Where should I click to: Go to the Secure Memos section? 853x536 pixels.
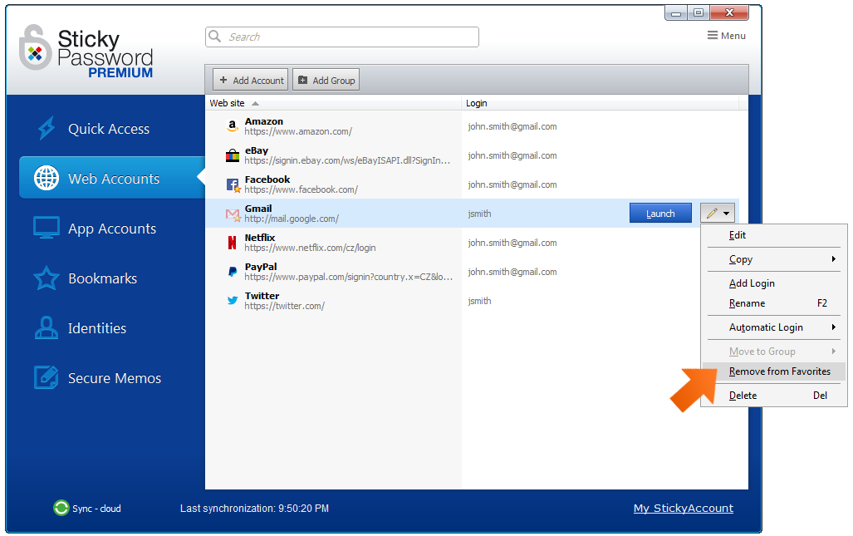click(115, 377)
